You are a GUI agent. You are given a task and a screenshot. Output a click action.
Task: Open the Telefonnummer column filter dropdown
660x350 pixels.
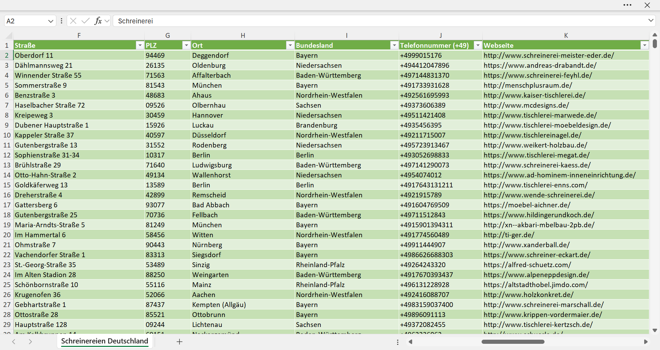pos(478,45)
